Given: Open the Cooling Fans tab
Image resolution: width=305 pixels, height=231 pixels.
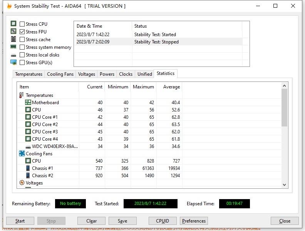Looking at the screenshot, I should 60,74.
